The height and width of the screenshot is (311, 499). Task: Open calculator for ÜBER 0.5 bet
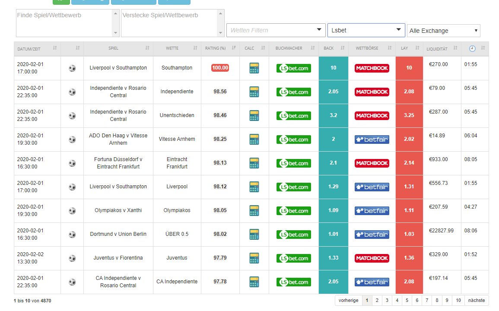pyautogui.click(x=254, y=234)
